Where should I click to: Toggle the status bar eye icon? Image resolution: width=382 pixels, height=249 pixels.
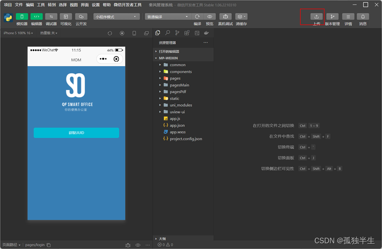click(x=138, y=245)
